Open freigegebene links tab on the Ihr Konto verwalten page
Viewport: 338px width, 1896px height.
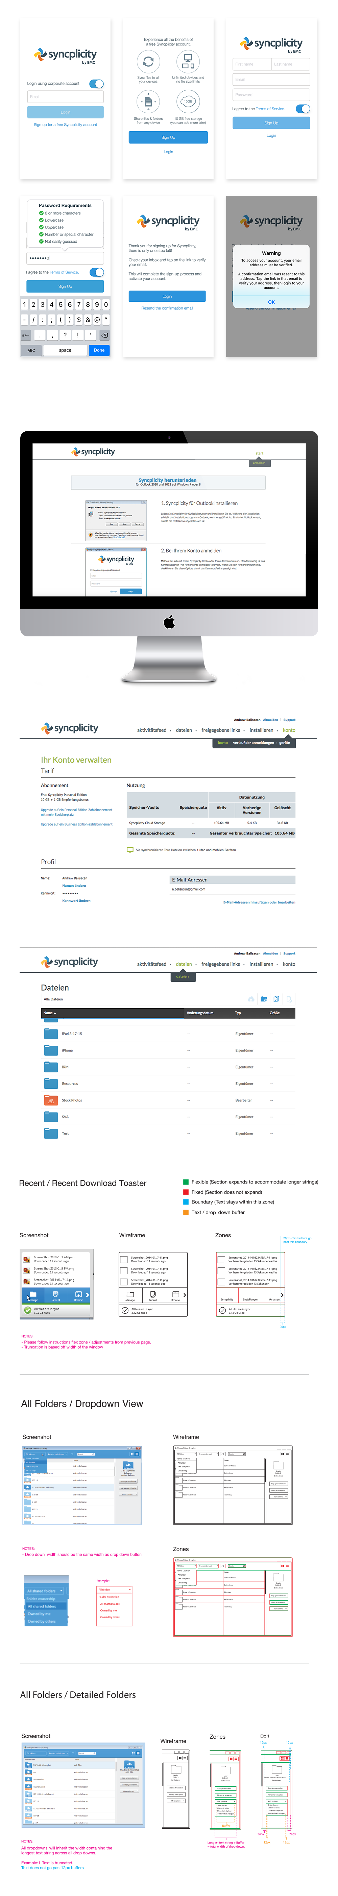[220, 730]
